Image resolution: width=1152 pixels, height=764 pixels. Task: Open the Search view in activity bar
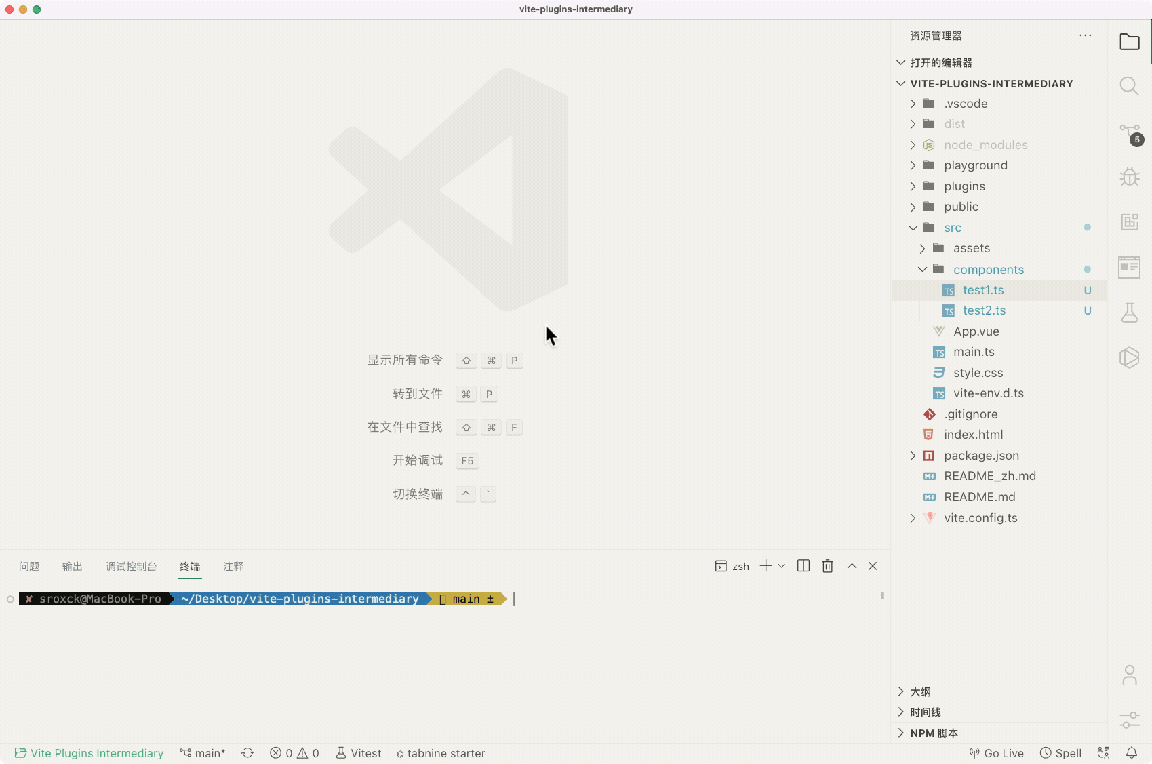pyautogui.click(x=1129, y=86)
